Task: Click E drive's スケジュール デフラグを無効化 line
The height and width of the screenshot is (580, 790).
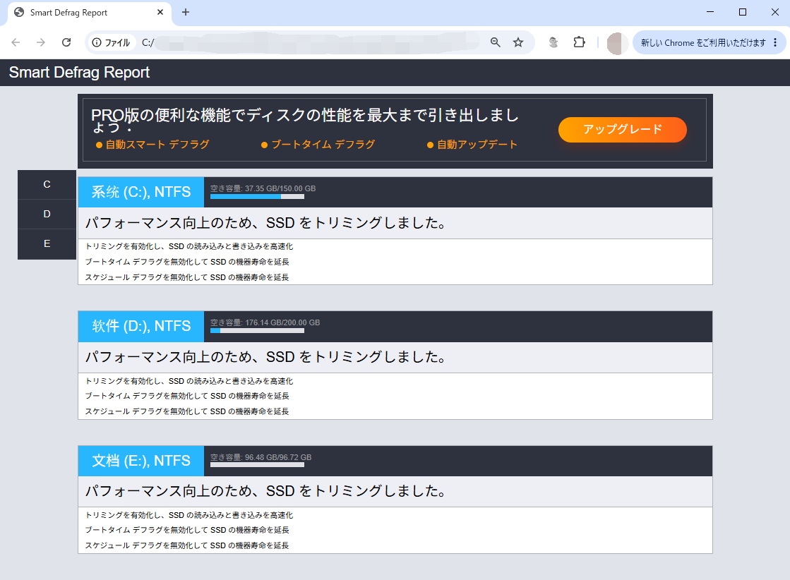Action: pyautogui.click(x=187, y=545)
